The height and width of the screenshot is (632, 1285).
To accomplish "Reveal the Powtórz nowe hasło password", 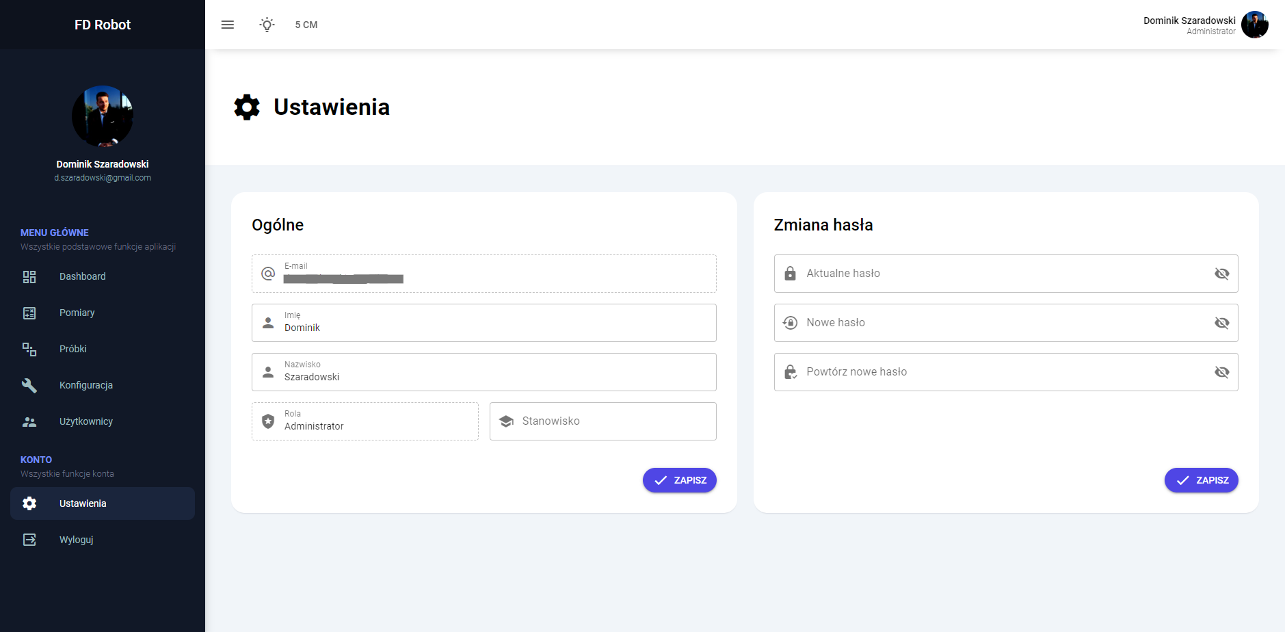I will (1221, 372).
